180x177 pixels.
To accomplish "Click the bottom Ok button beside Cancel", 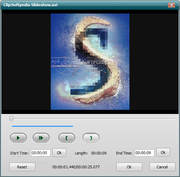I will tap(129, 167).
